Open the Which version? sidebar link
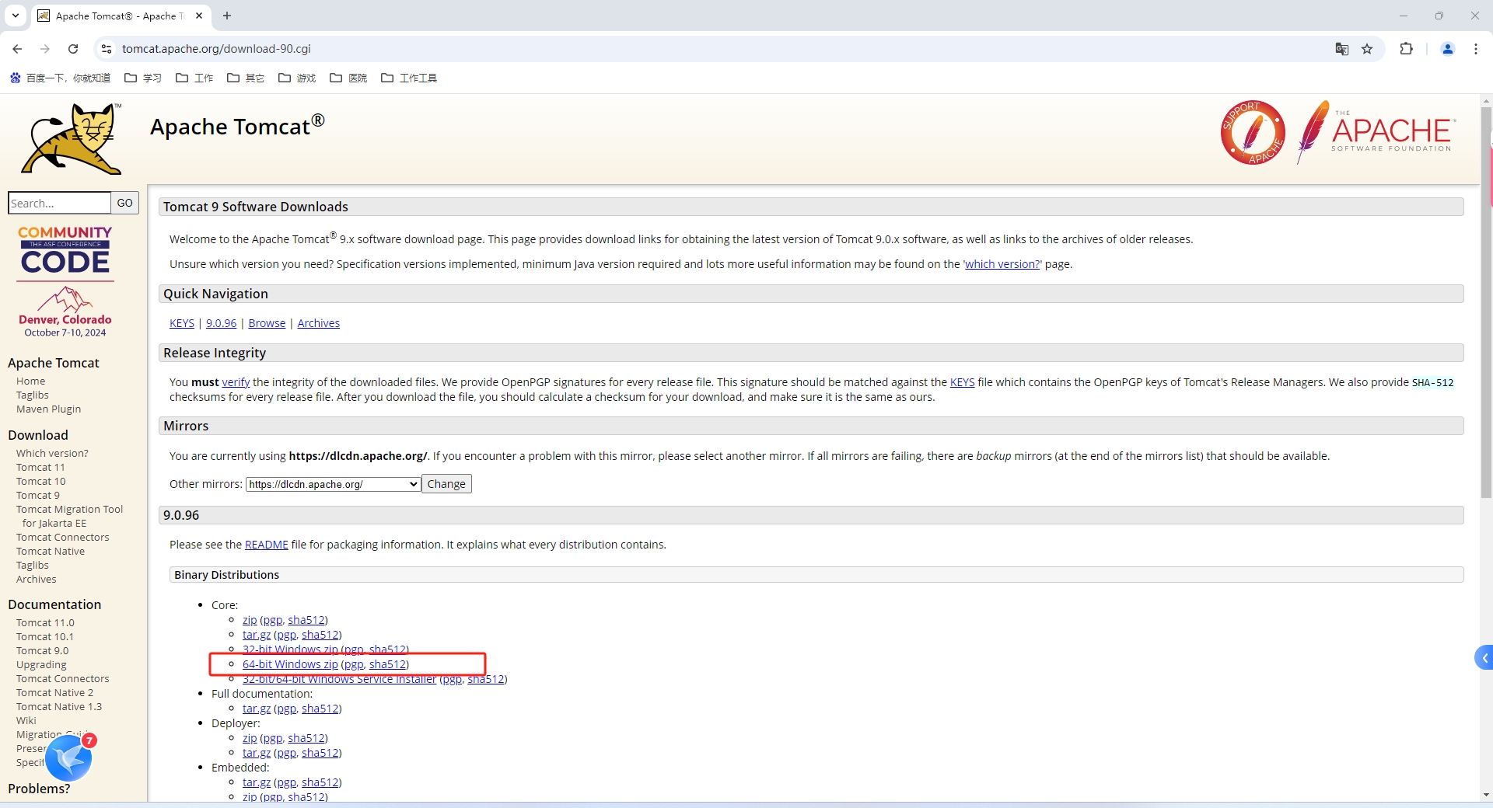1493x808 pixels. (52, 454)
